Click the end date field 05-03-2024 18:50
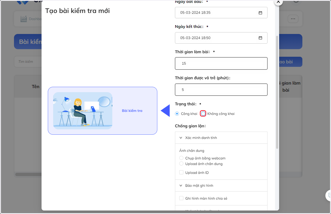This screenshot has width=331, height=214. point(221,38)
